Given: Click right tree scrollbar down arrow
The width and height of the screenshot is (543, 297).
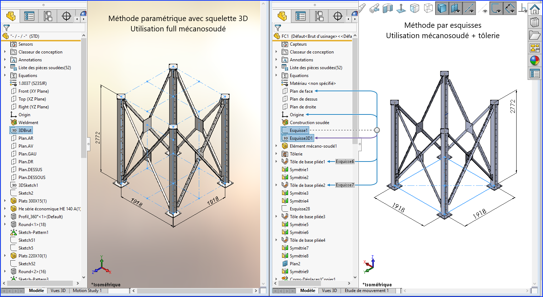Looking at the screenshot, I should (x=355, y=277).
